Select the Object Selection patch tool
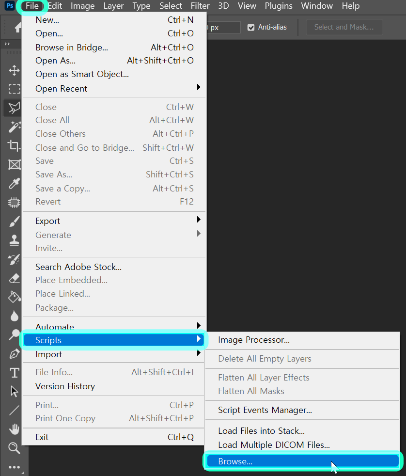The width and height of the screenshot is (406, 476). click(14, 202)
